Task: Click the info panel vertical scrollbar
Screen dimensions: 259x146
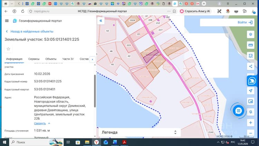Action: pos(95,91)
